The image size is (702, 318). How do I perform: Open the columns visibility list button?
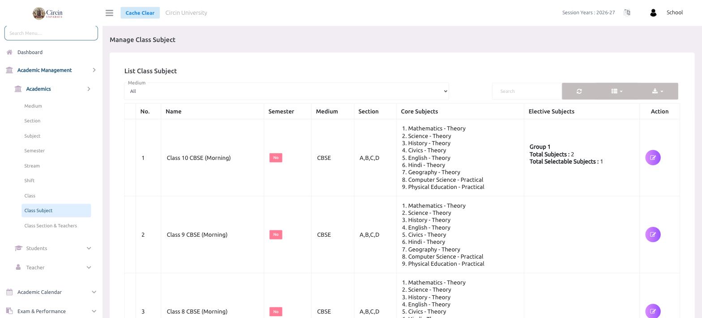[617, 91]
